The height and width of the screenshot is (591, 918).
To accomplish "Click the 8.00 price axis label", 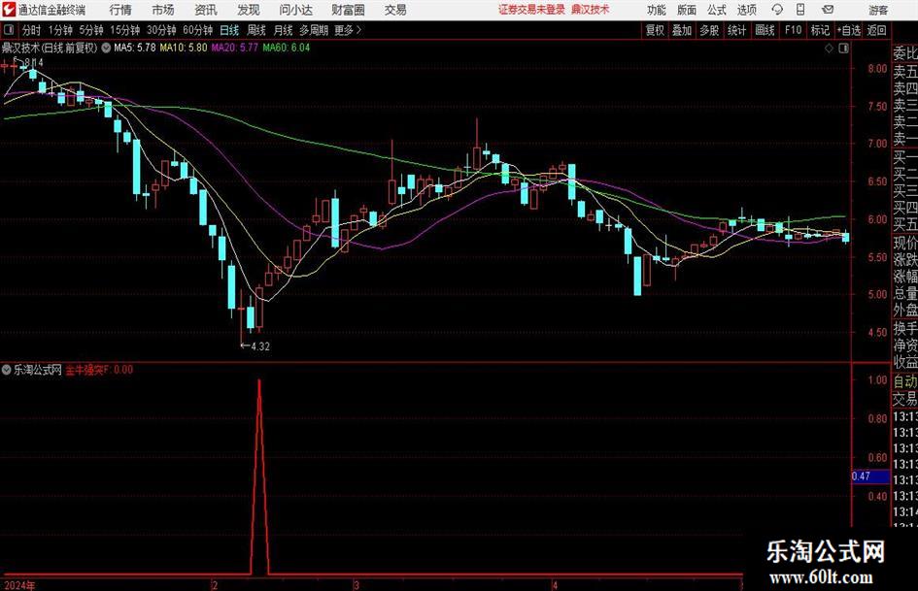I will tap(877, 69).
